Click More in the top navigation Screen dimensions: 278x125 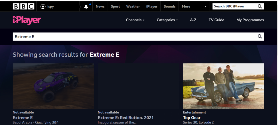tap(186, 6)
